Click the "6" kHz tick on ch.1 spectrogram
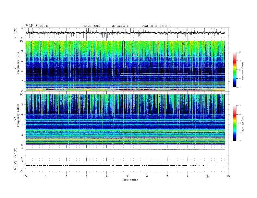The height and width of the screenshot is (198, 257). pyautogui.click(x=22, y=61)
